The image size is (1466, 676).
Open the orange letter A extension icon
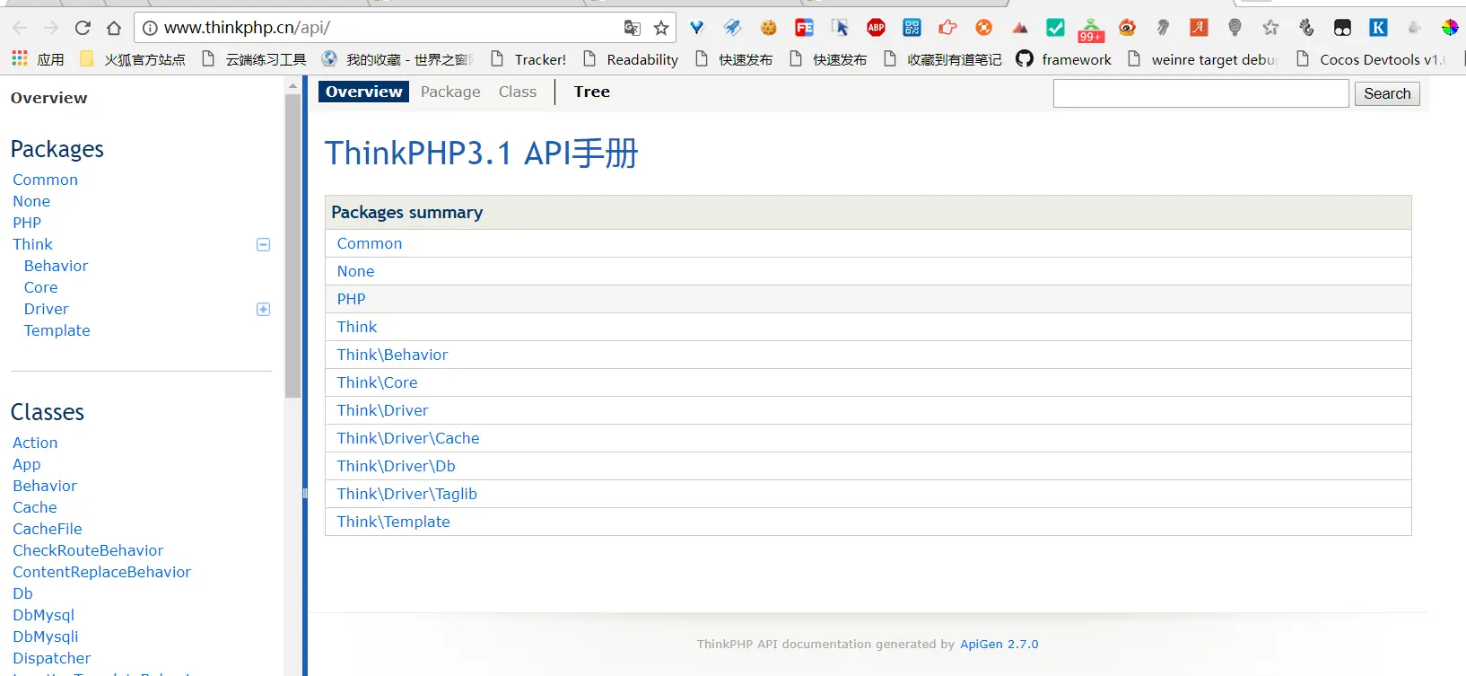point(1200,28)
